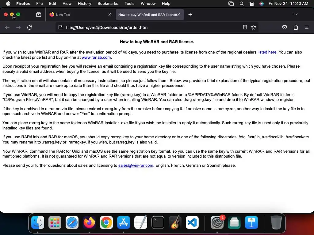Select the How to buy WinRAR tab
Screen dimensions: 314x235
(150, 14)
